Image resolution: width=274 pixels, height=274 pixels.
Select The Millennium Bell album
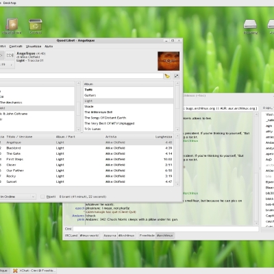[x=128, y=112]
